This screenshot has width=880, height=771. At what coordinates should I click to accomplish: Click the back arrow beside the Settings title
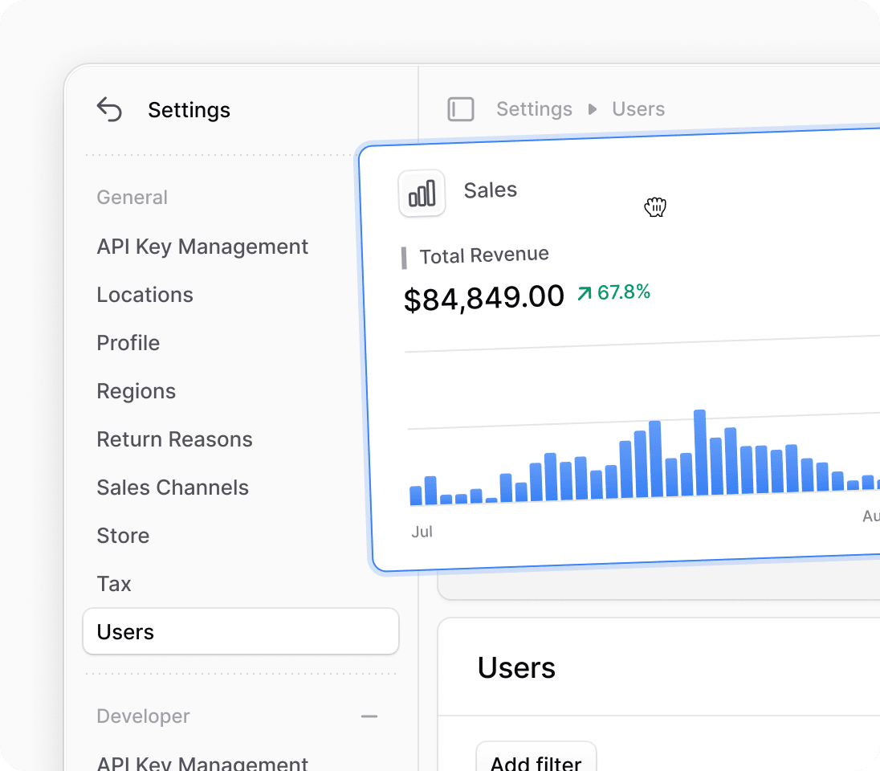pyautogui.click(x=108, y=109)
